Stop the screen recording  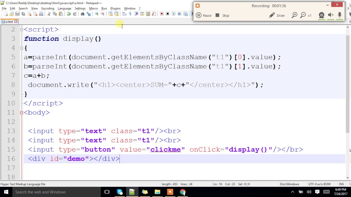click(x=222, y=15)
